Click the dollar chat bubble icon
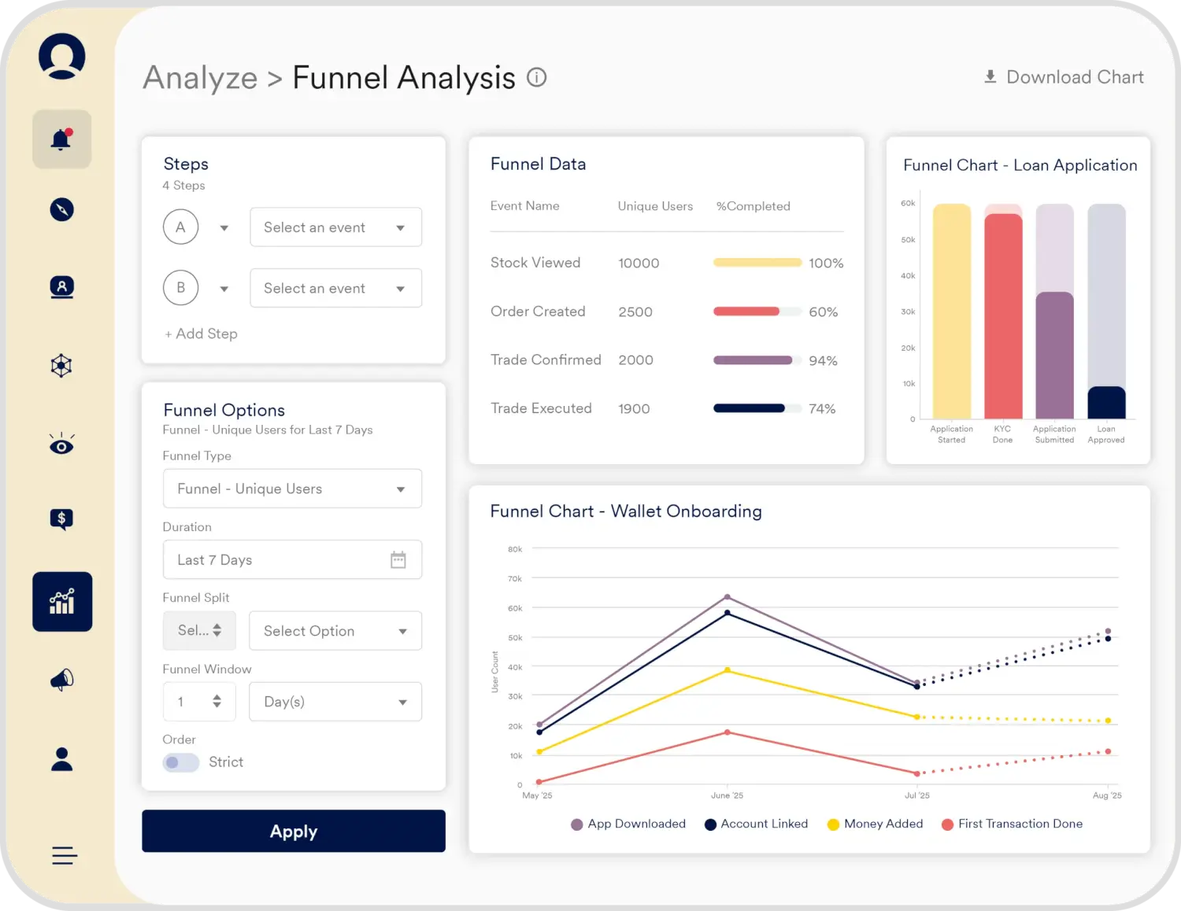The width and height of the screenshot is (1181, 911). (61, 519)
